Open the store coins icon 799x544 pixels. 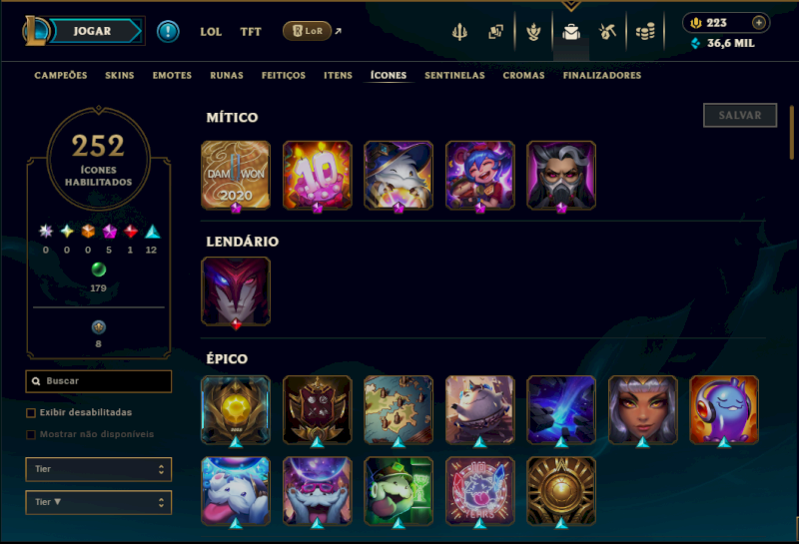(645, 32)
